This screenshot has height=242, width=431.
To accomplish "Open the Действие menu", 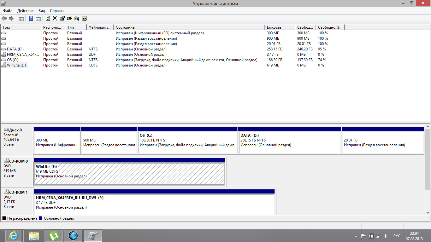I will click(x=25, y=11).
